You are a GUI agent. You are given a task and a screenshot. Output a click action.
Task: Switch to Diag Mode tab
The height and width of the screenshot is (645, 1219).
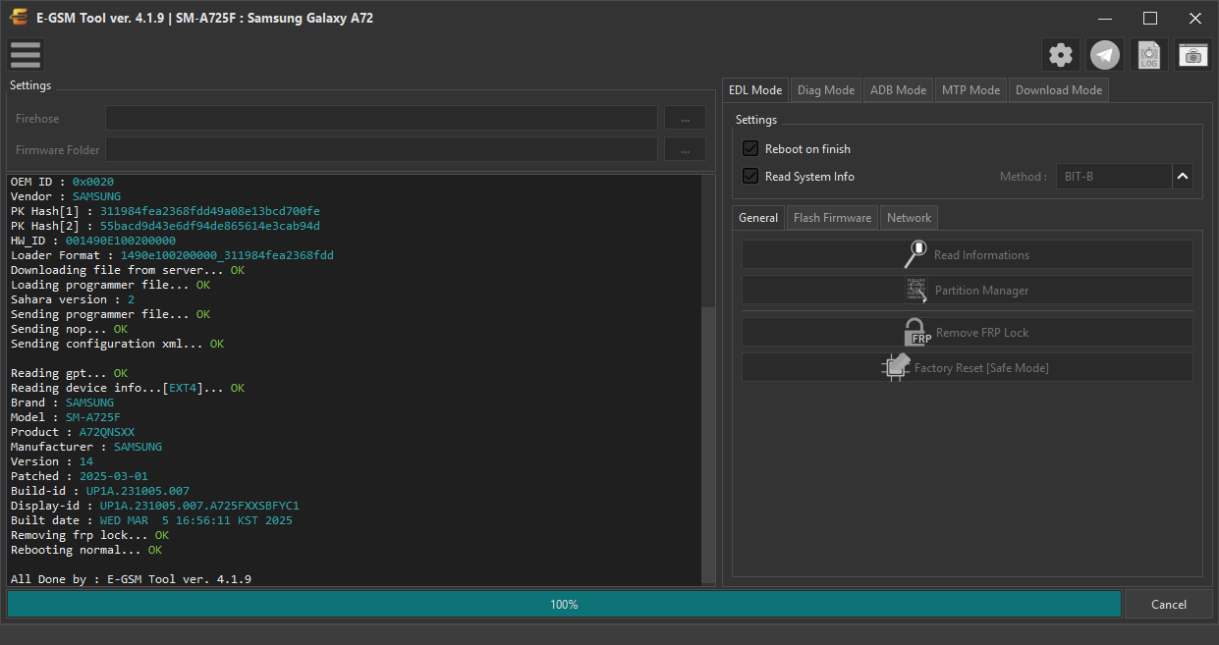[826, 89]
